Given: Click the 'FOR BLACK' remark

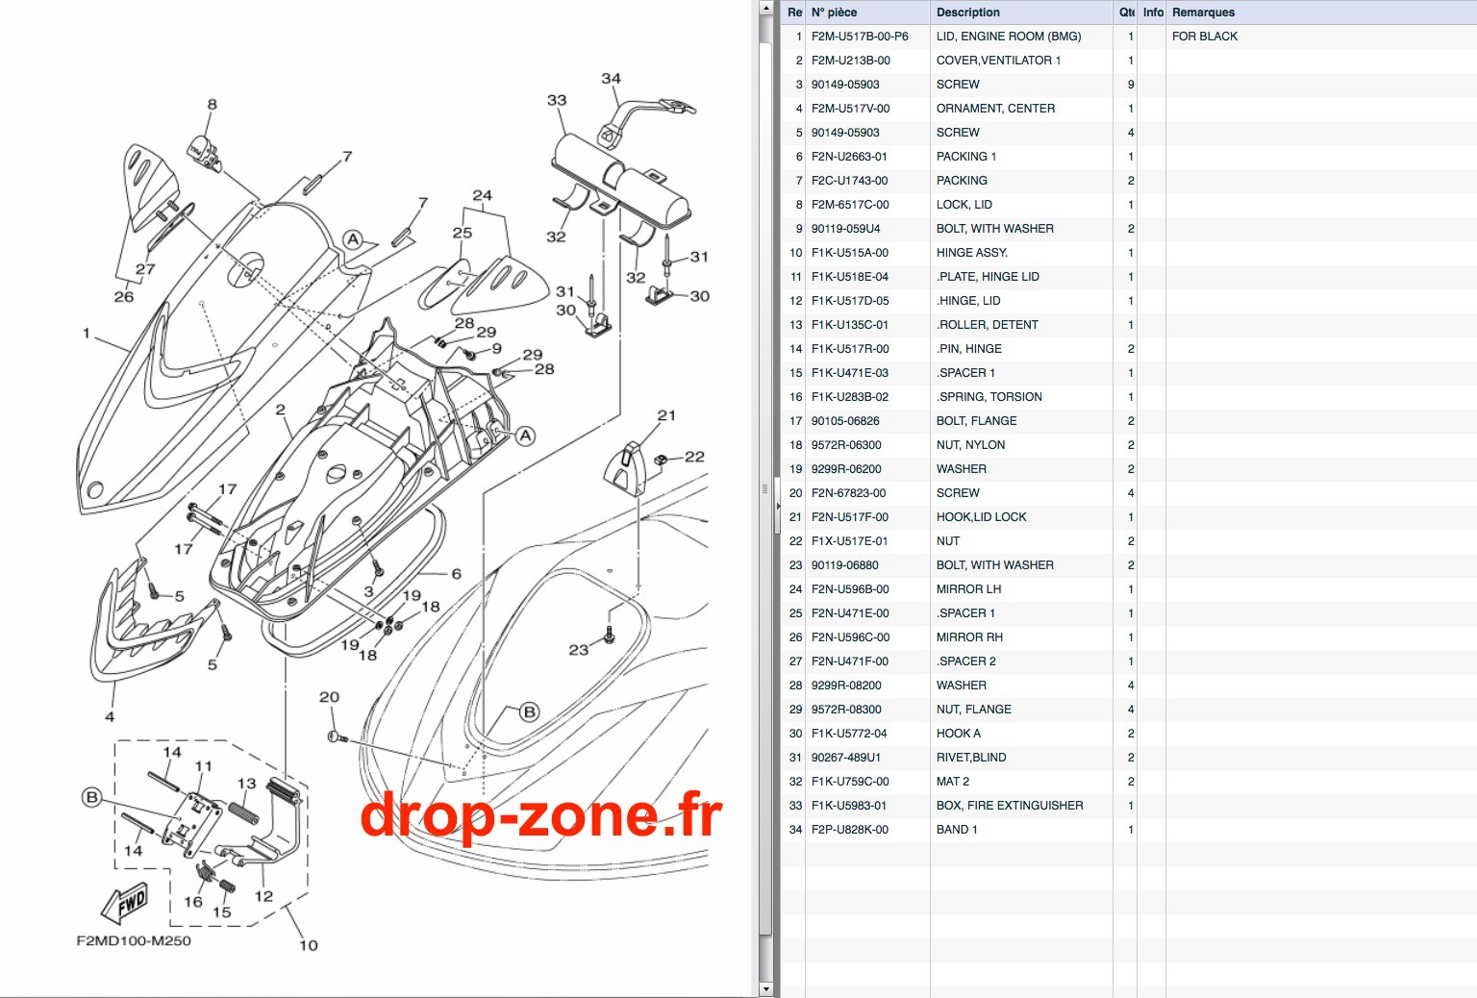Looking at the screenshot, I should tap(1205, 37).
